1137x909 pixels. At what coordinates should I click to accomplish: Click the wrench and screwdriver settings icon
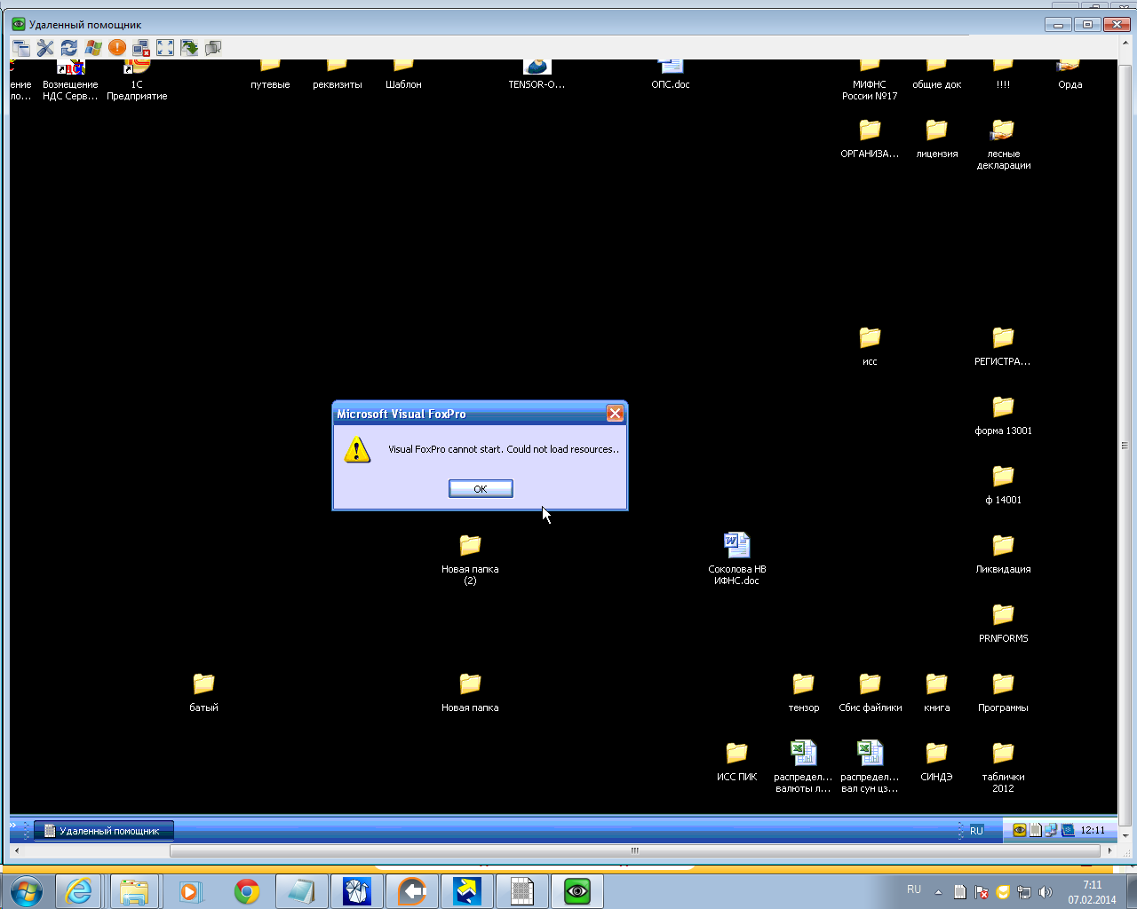click(45, 48)
